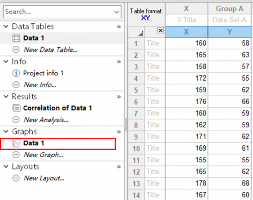
Task: Click the Data 1 graph icon
Action: (x=16, y=143)
